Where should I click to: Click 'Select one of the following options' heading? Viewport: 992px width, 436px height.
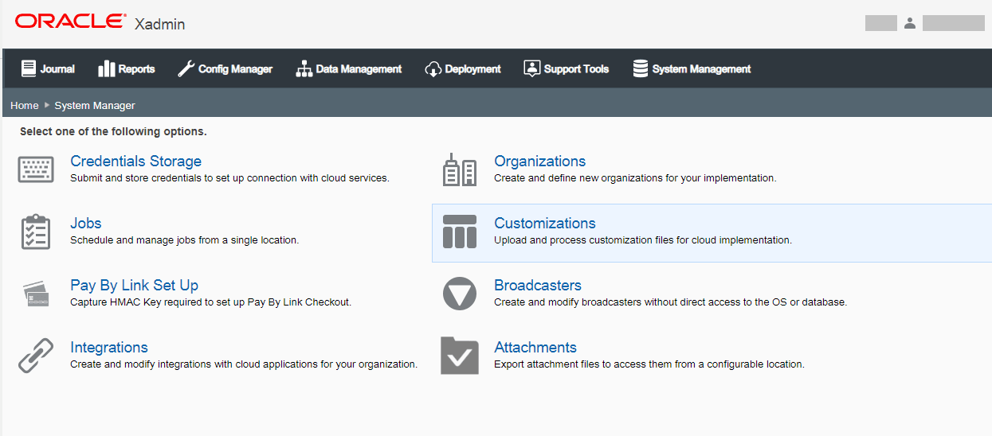click(x=113, y=132)
